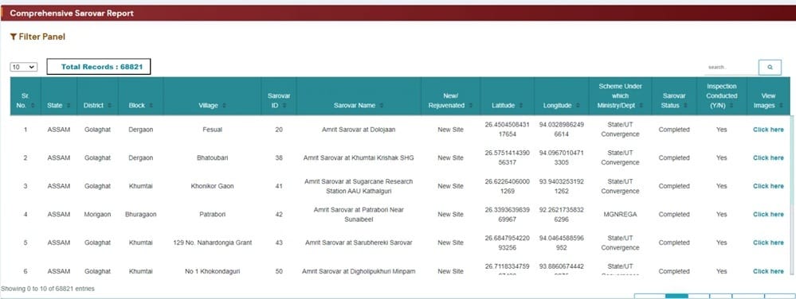Open images link for Bhatoubari row

768,157
